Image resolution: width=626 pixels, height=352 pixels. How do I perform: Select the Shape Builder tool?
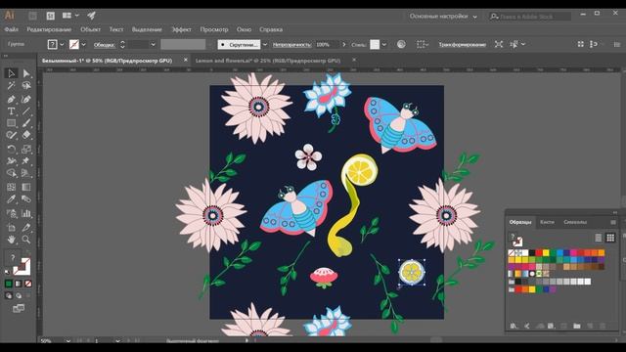tap(11, 174)
